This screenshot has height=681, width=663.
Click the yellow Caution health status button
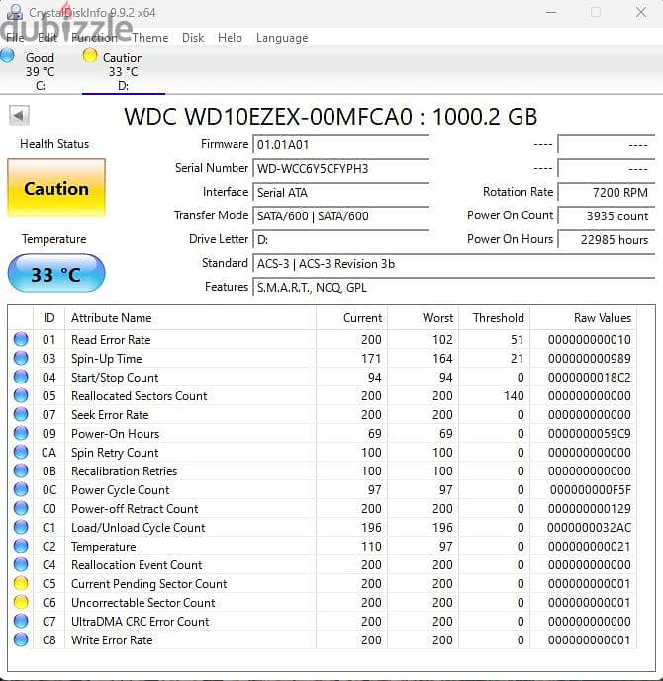pos(56,188)
